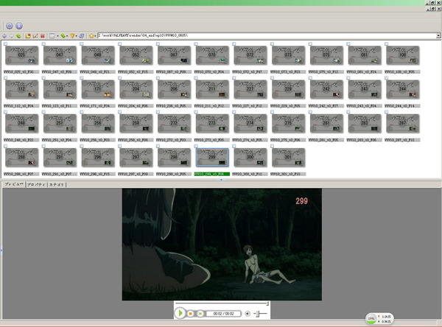The image size is (442, 327).
Task: Select thumbnail 075
Action: [326, 55]
